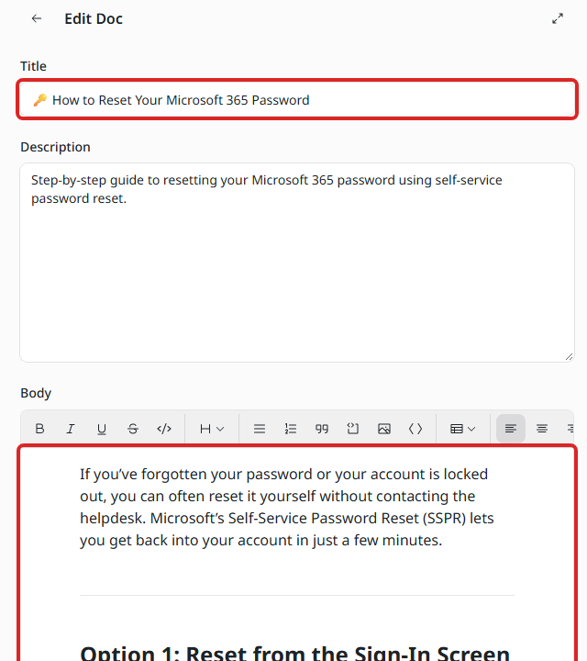
Task: Insert a numbered list
Action: click(x=291, y=429)
